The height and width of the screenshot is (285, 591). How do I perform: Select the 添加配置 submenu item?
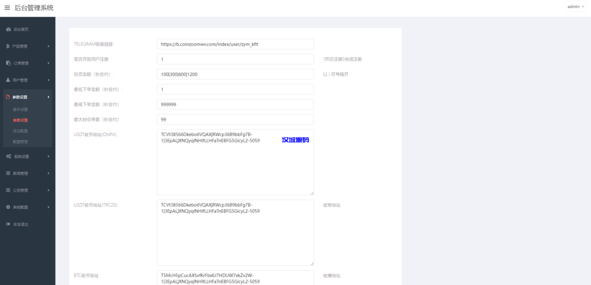pos(20,131)
